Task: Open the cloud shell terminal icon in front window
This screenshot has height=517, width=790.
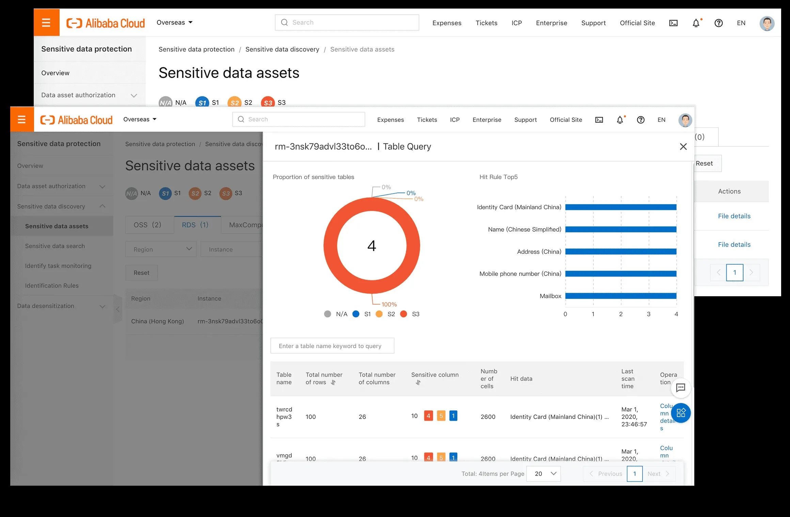Action: click(x=599, y=120)
